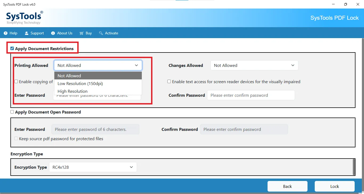The height and width of the screenshot is (194, 364).
Task: Click open-password Enter Password field
Action: 95,129
